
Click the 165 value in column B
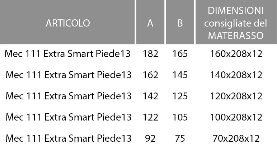pyautogui.click(x=180, y=54)
